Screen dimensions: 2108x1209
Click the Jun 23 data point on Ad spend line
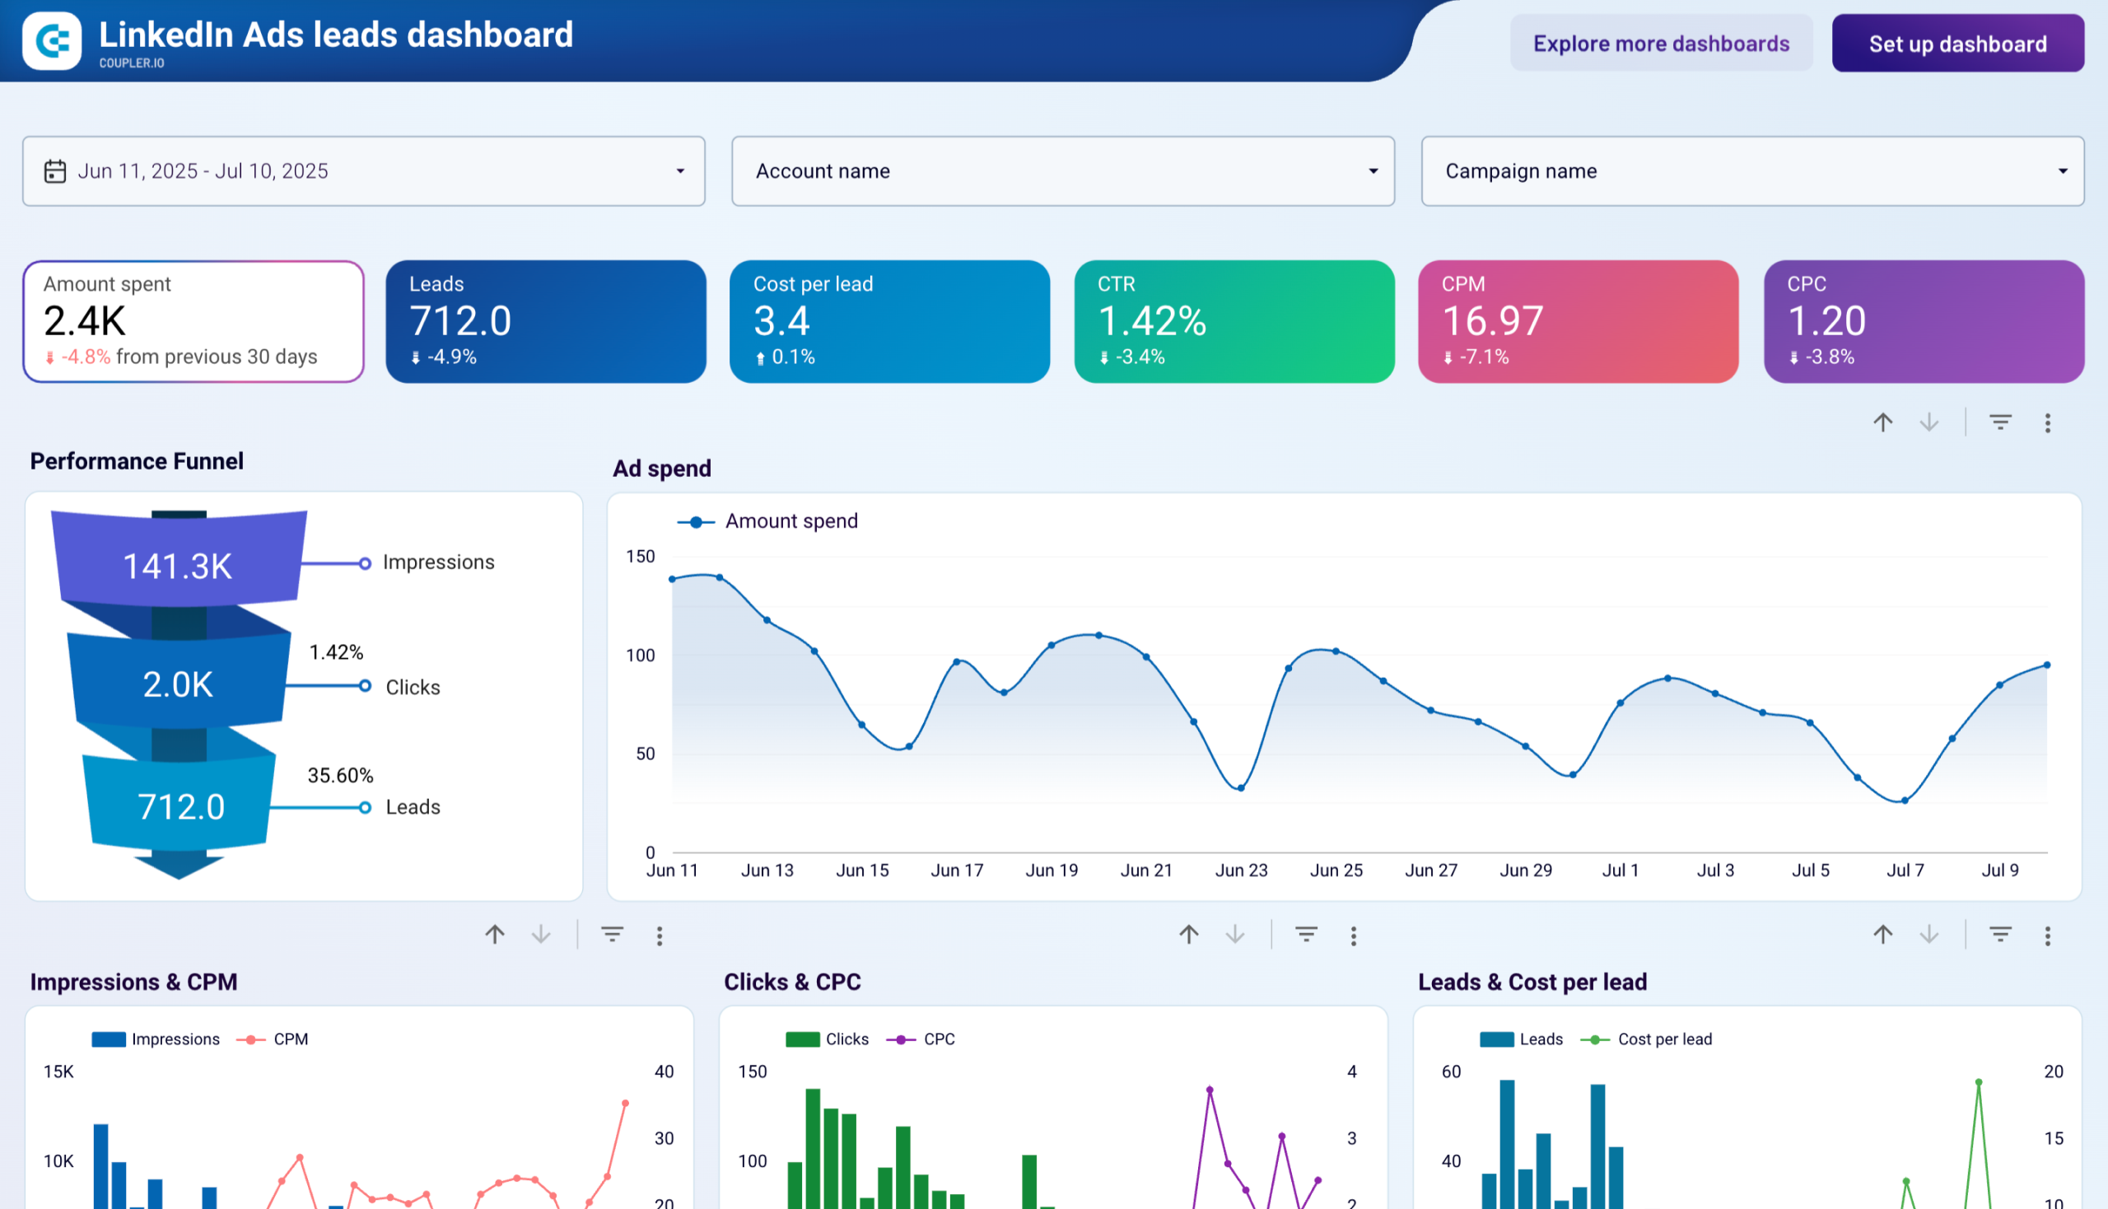(x=1241, y=787)
